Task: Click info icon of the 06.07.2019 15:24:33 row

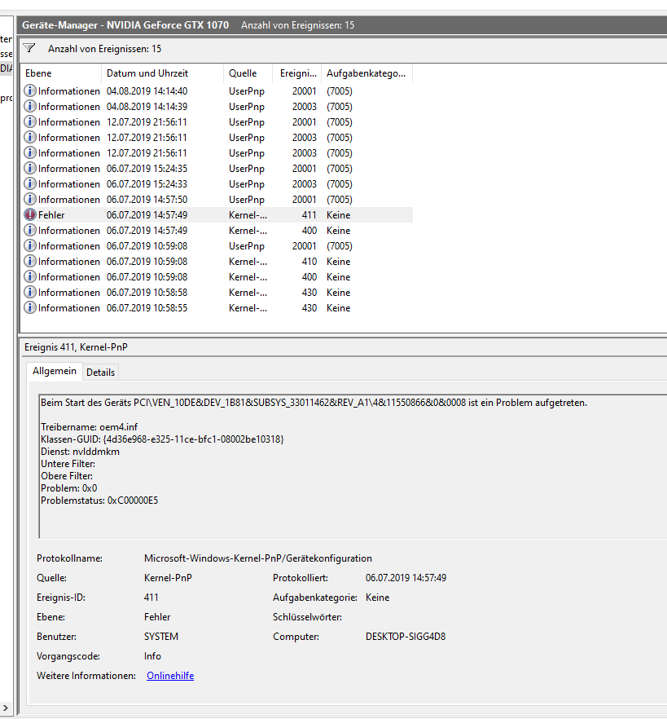Action: (30, 184)
